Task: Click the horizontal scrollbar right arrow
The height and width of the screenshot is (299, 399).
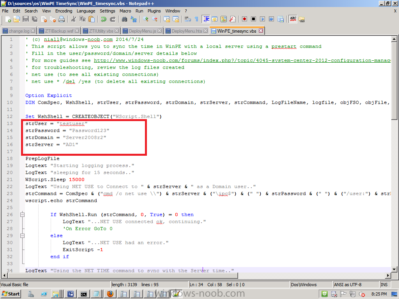Action: (388, 275)
